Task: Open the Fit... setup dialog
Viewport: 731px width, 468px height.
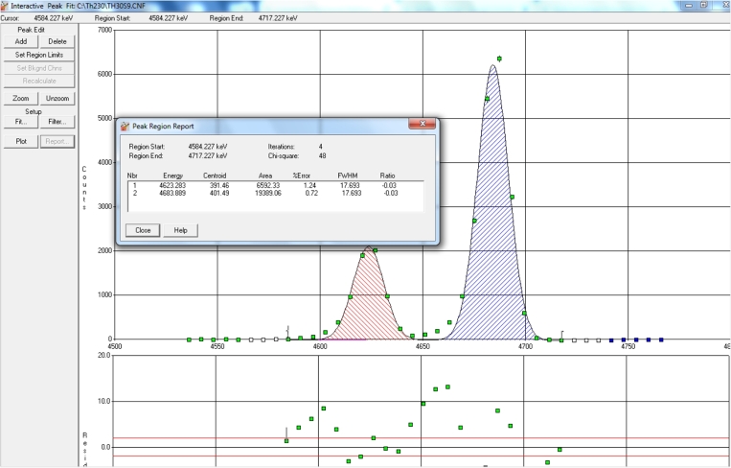Action: click(21, 122)
